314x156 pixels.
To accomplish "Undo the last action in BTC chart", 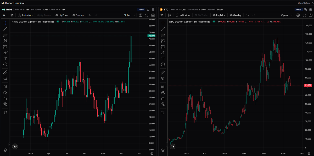I will 248,15.
